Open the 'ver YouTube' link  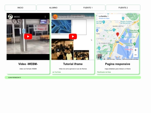point(56,72)
